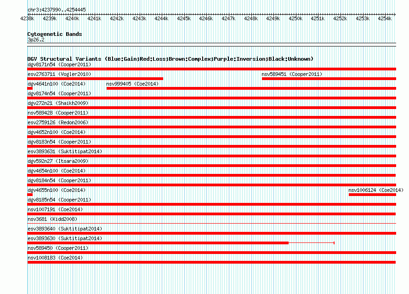This screenshot has width=409, height=294.
Task: Click the red bar under nsv1006124
Action: 373,195
